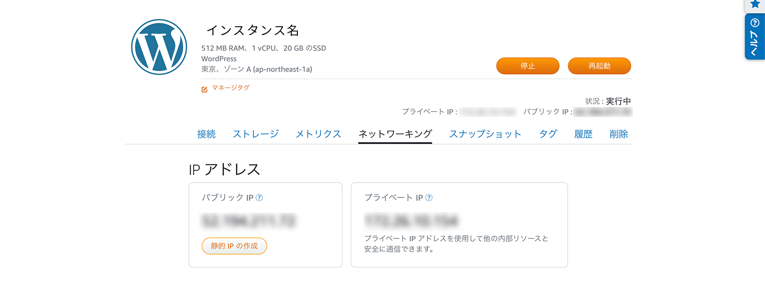Click the star icon at top right
The image size is (765, 281).
pos(755,4)
